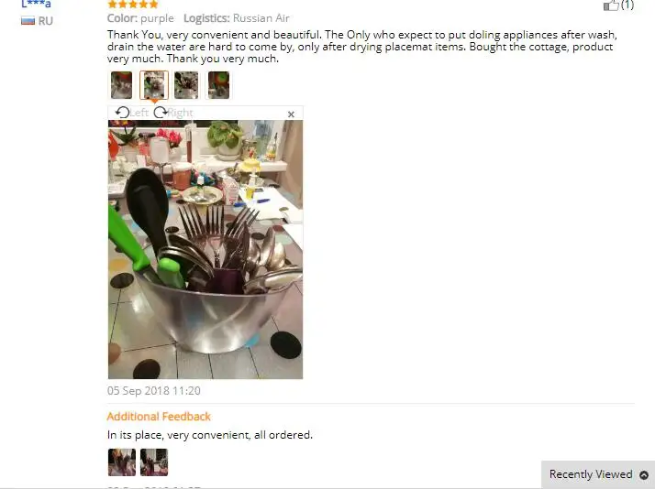Click the helpful vote count (1)
Image resolution: width=655 pixels, height=489 pixels.
pos(627,5)
